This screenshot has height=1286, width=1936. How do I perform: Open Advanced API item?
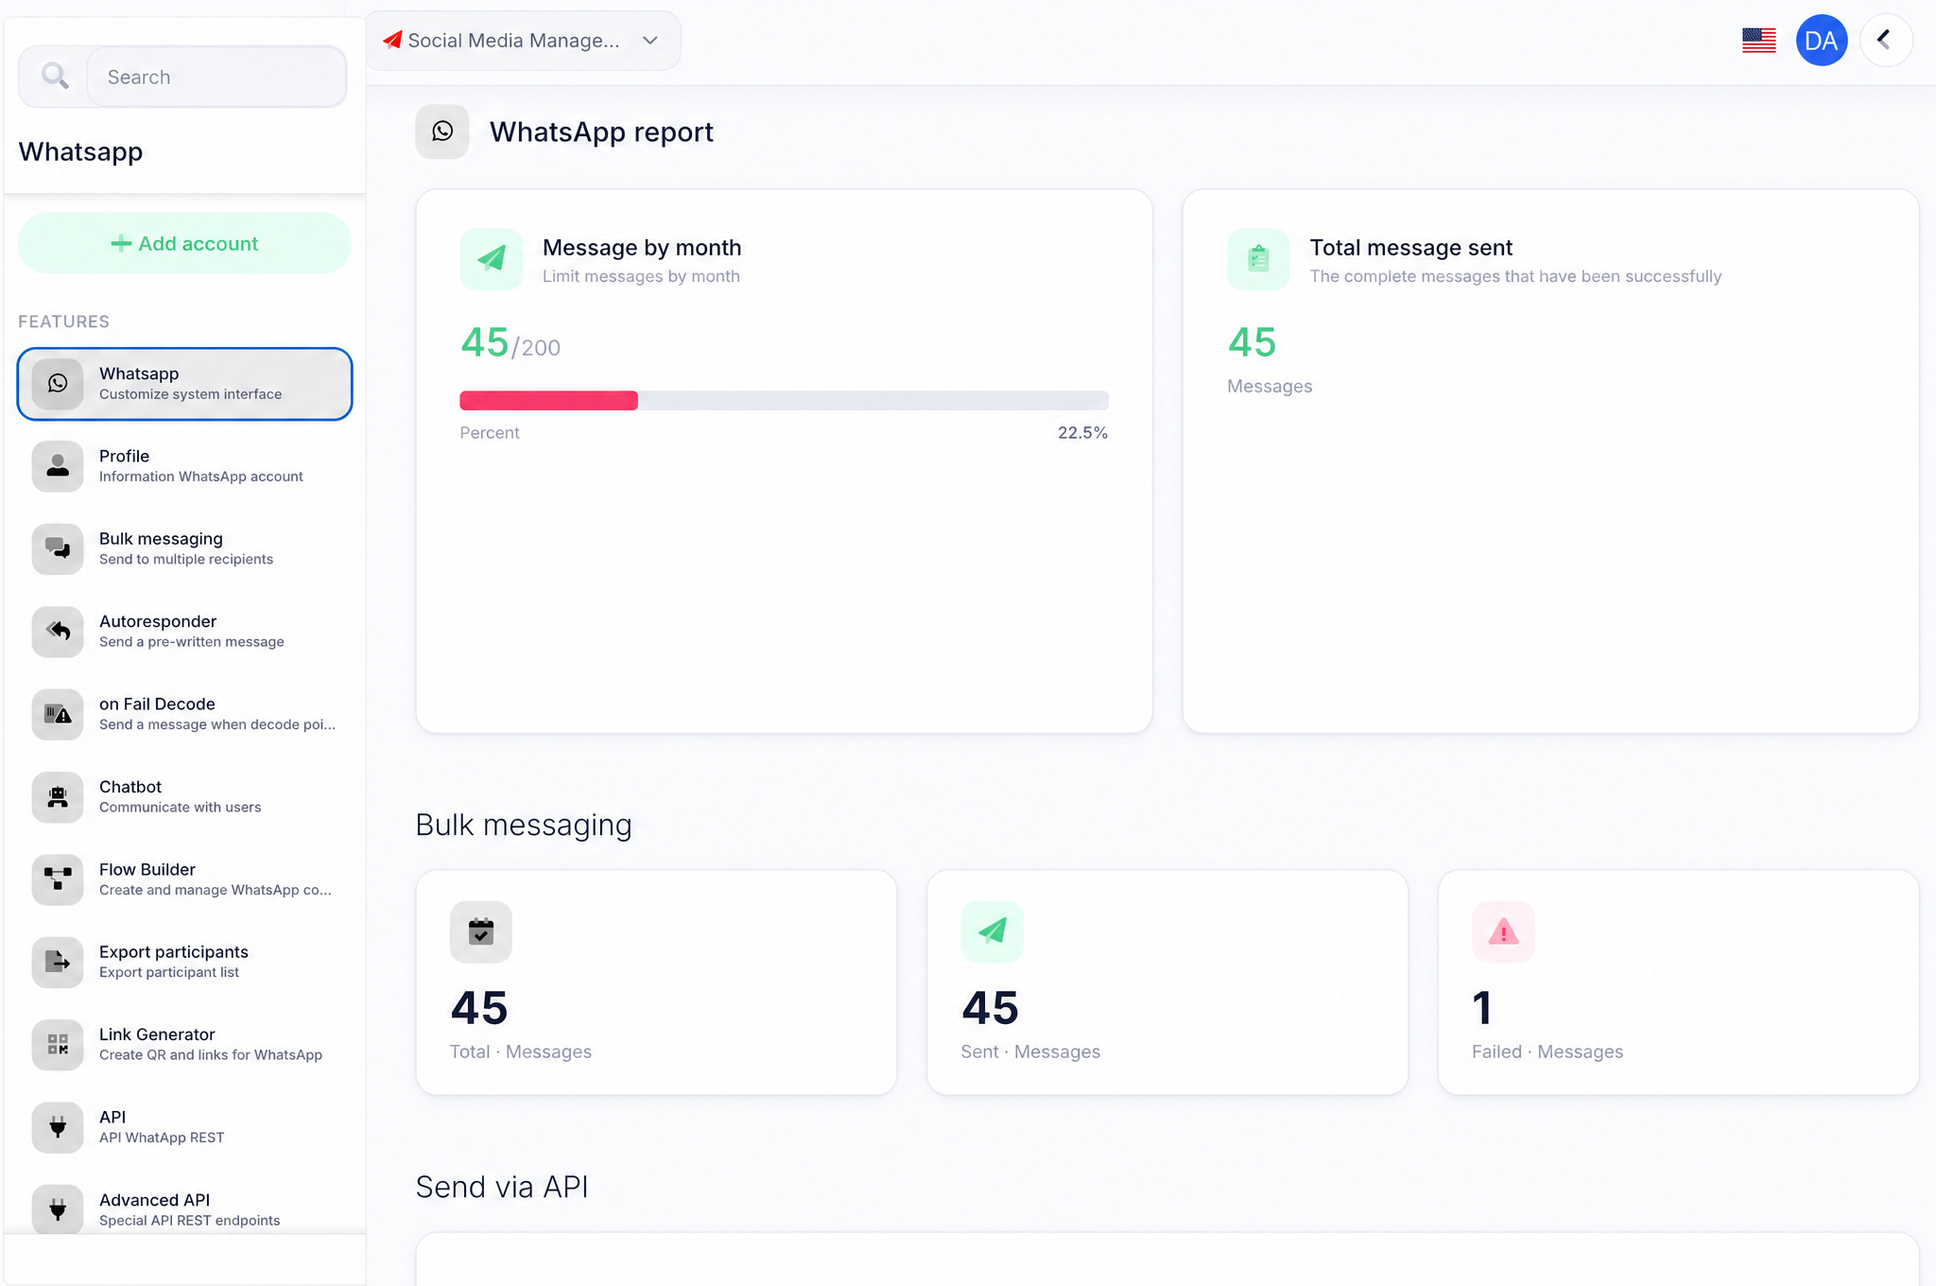(185, 1209)
